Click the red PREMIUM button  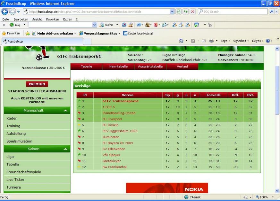[37, 84]
